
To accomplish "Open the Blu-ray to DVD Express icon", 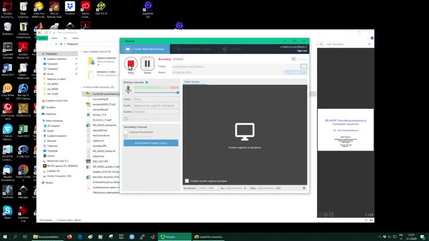I will point(23,92).
